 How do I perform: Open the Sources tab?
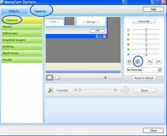(x=40, y=11)
